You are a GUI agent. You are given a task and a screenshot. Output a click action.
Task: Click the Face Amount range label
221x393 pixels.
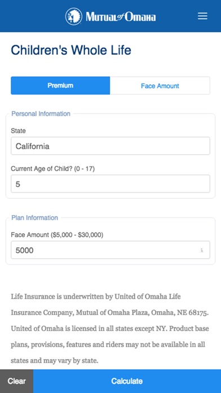coord(57,235)
